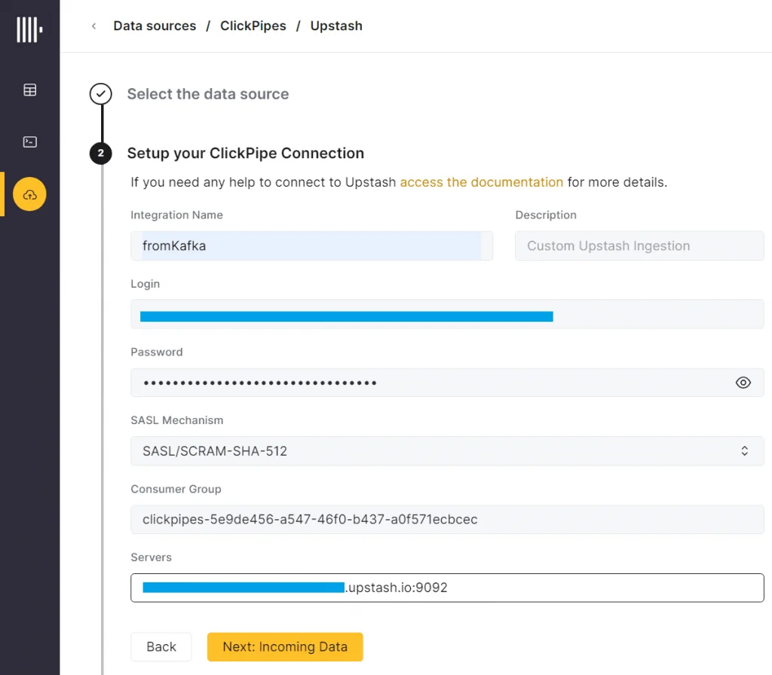Click the back chevron beside Data sources
The width and height of the screenshot is (772, 675).
click(93, 26)
